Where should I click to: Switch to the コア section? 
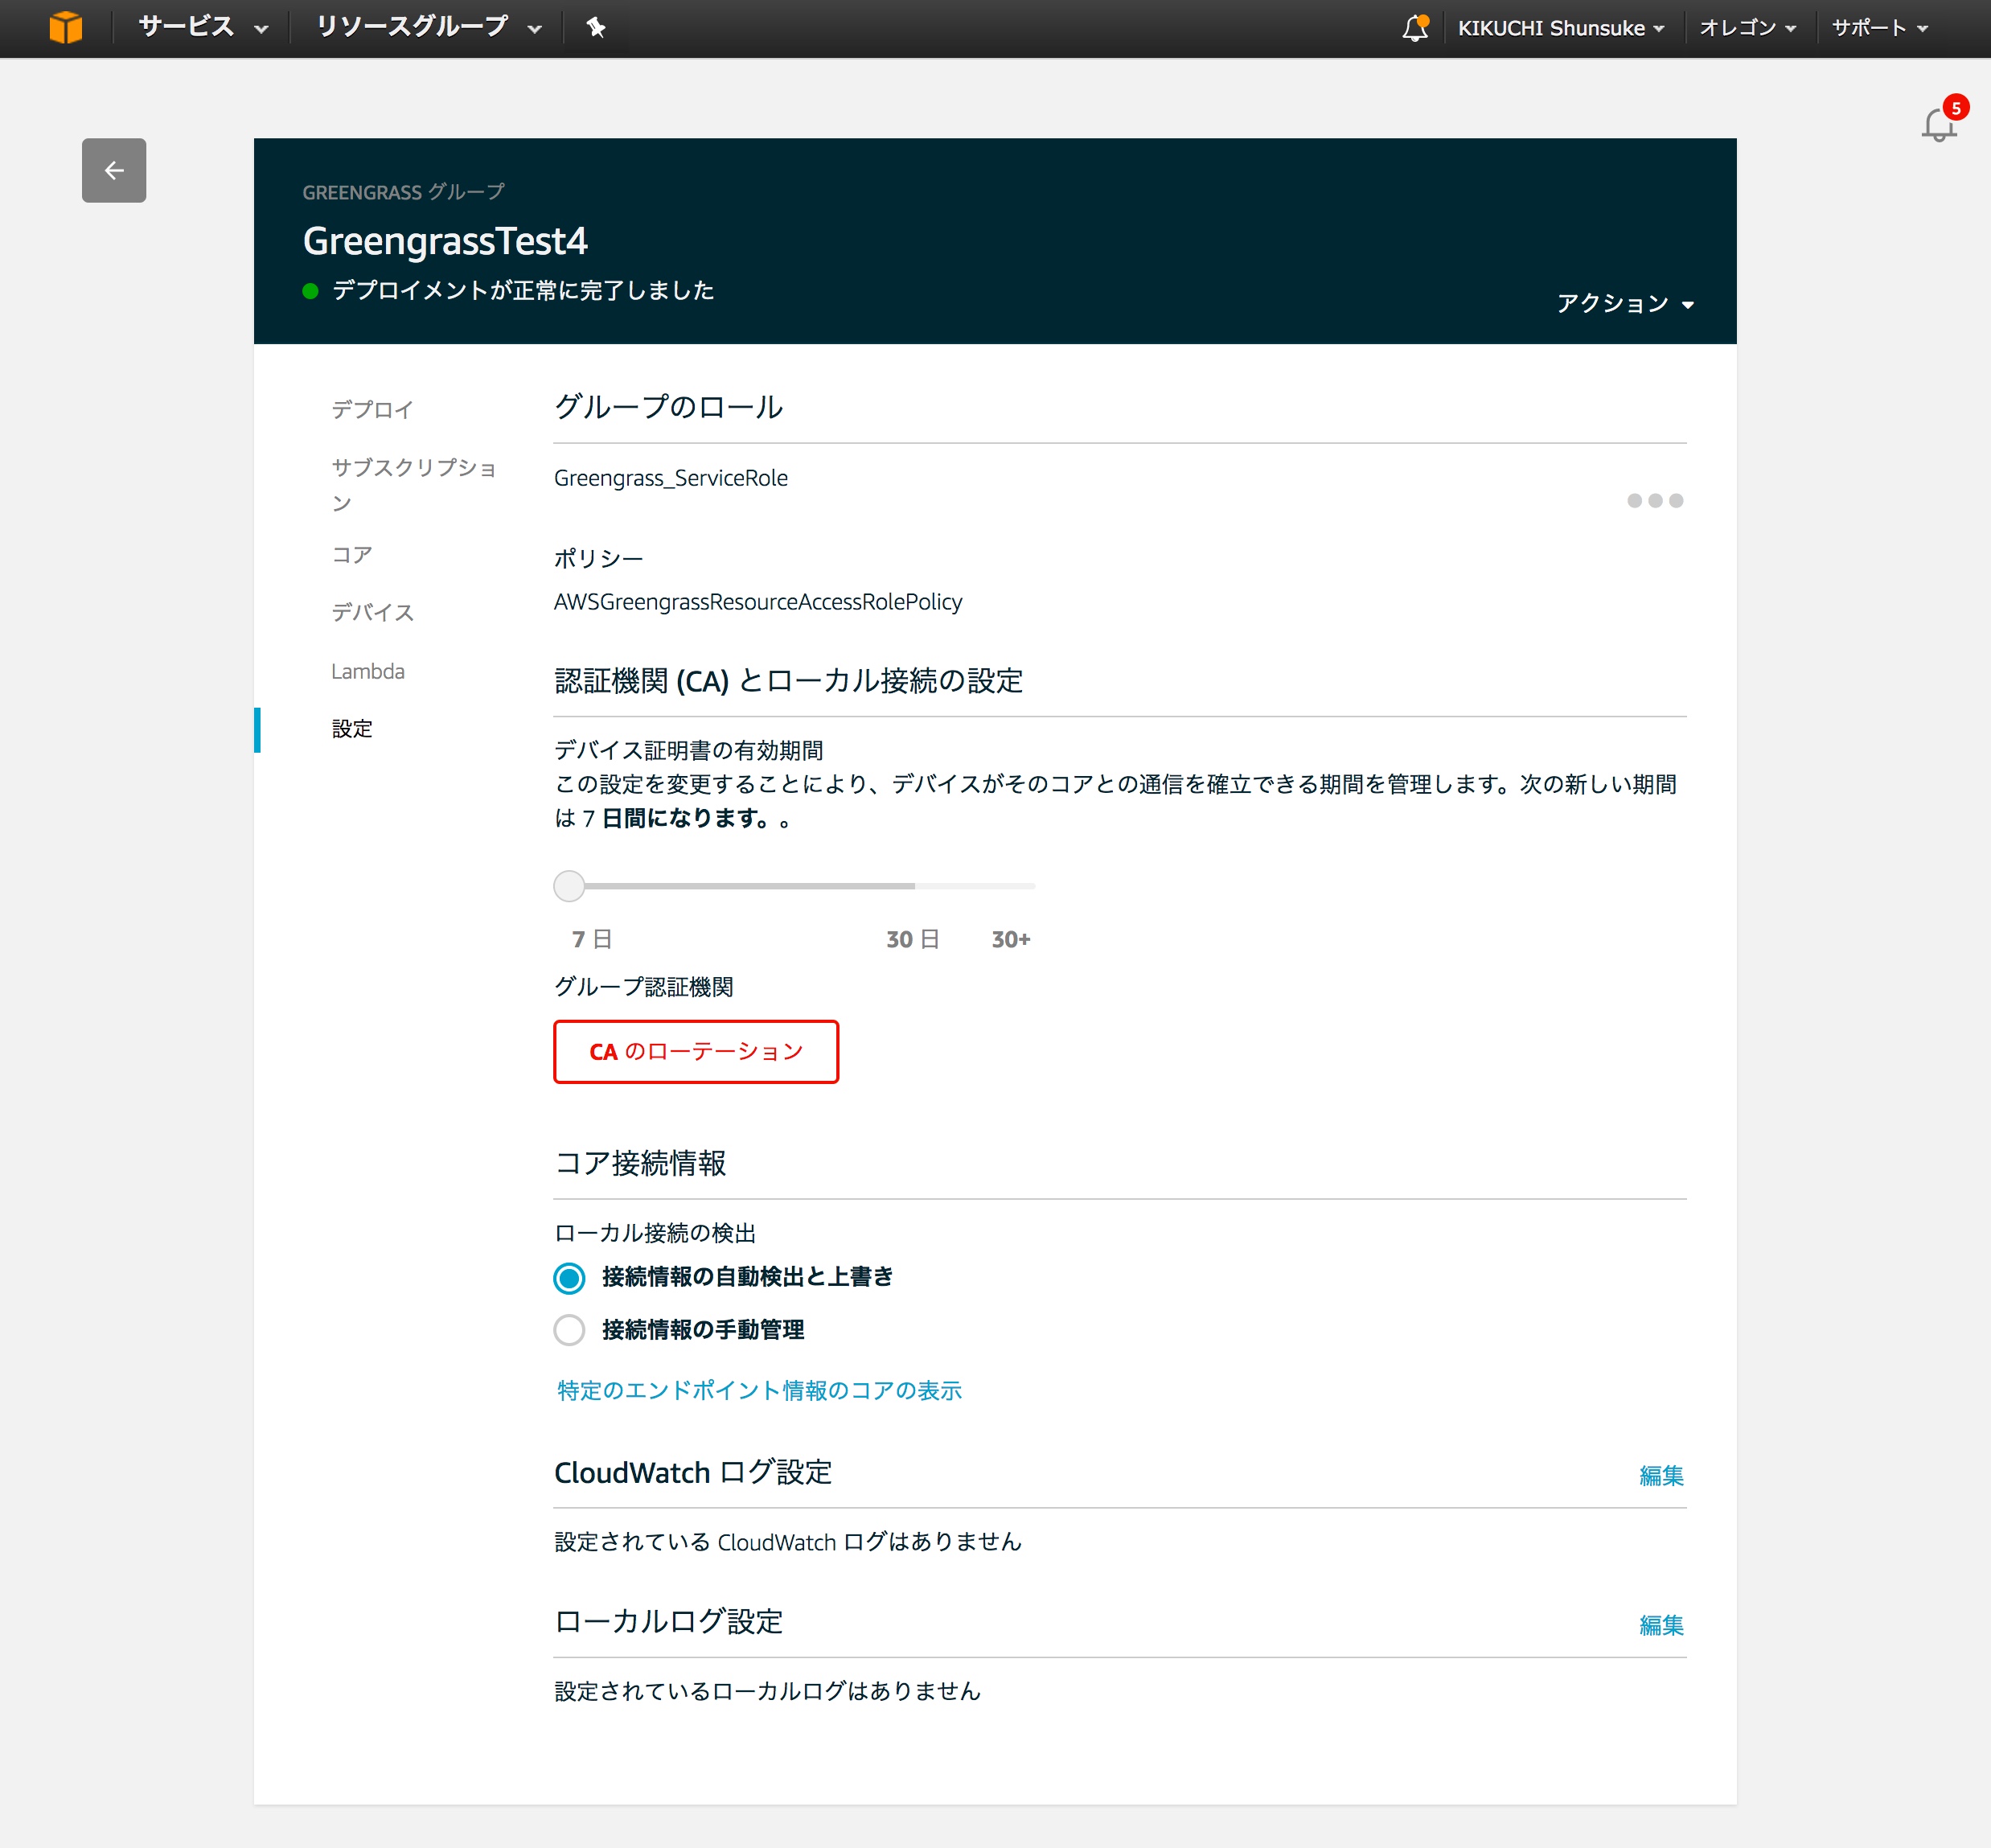pos(352,554)
